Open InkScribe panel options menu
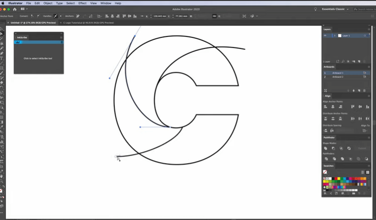The image size is (376, 220). (x=61, y=37)
